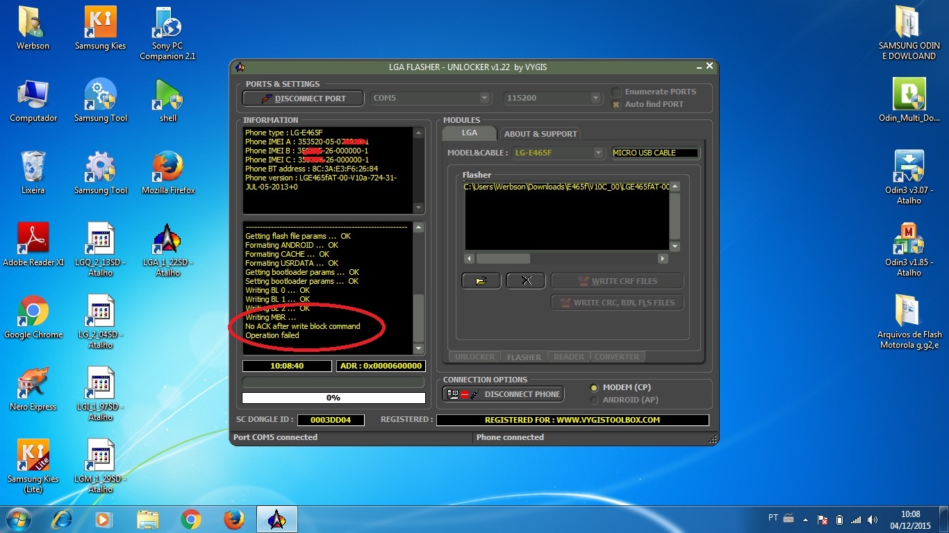Click the X clear-file button in Flasher
Image resolution: width=949 pixels, height=533 pixels.
[525, 280]
